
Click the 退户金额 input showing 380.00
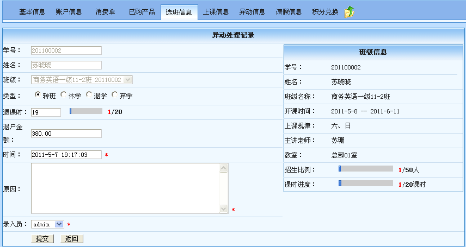(x=66, y=134)
